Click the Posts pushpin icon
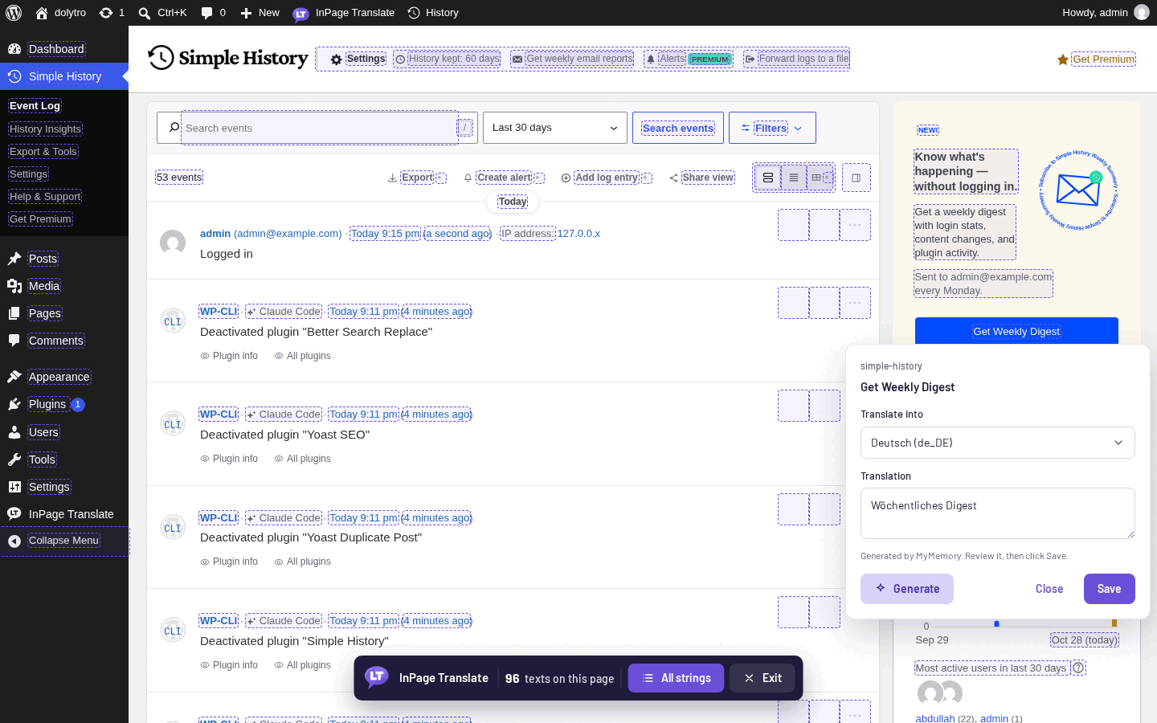The image size is (1157, 723). [x=14, y=259]
